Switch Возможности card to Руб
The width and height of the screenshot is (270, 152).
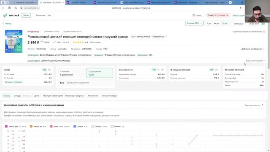click(154, 70)
